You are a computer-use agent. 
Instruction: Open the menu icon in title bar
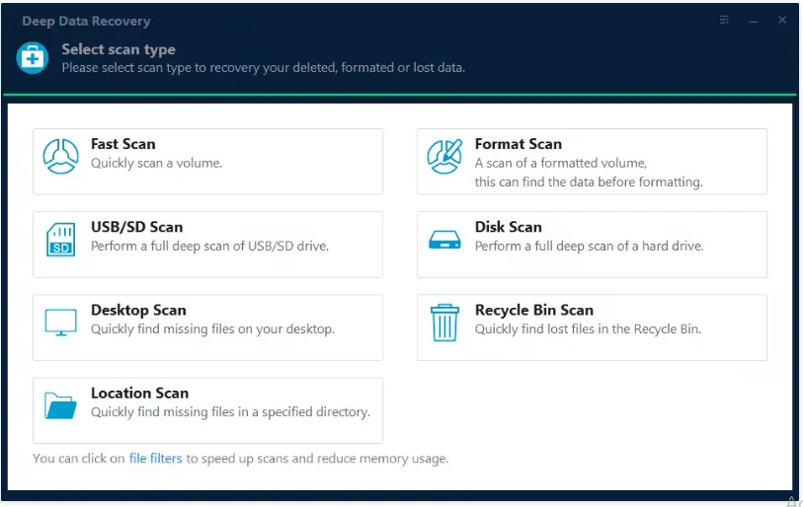pos(724,20)
